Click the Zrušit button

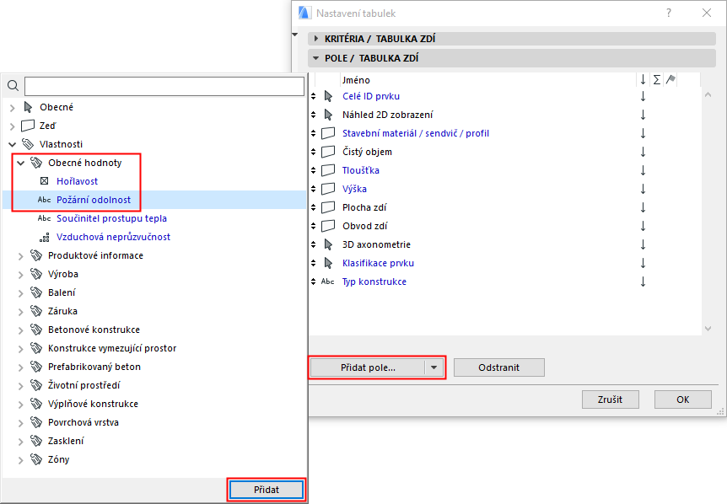point(610,399)
